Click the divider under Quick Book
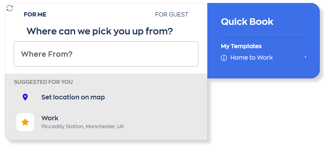 (x=264, y=34)
